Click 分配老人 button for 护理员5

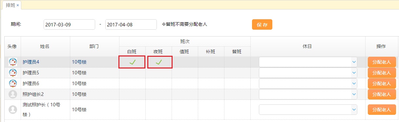(382, 73)
